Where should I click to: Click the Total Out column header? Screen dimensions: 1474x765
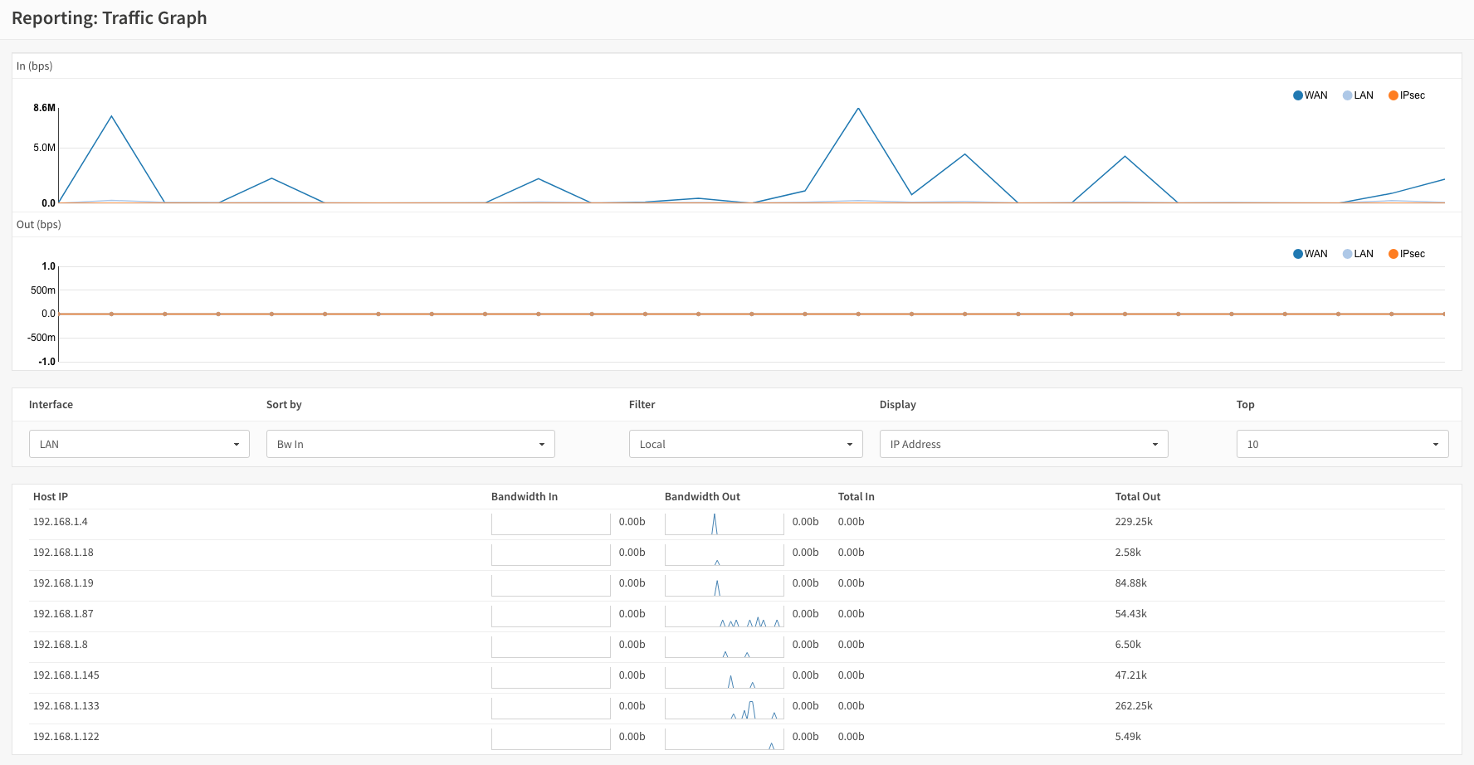tap(1138, 496)
